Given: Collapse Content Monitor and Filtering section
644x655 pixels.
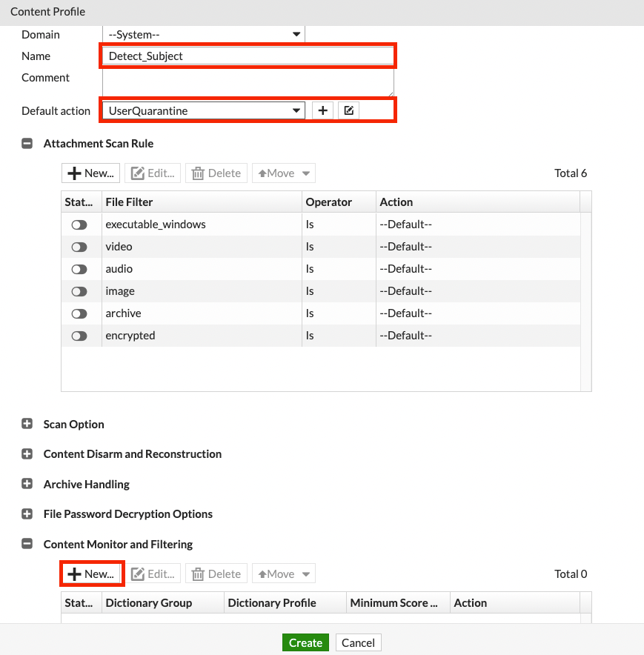Looking at the screenshot, I should click(27, 545).
